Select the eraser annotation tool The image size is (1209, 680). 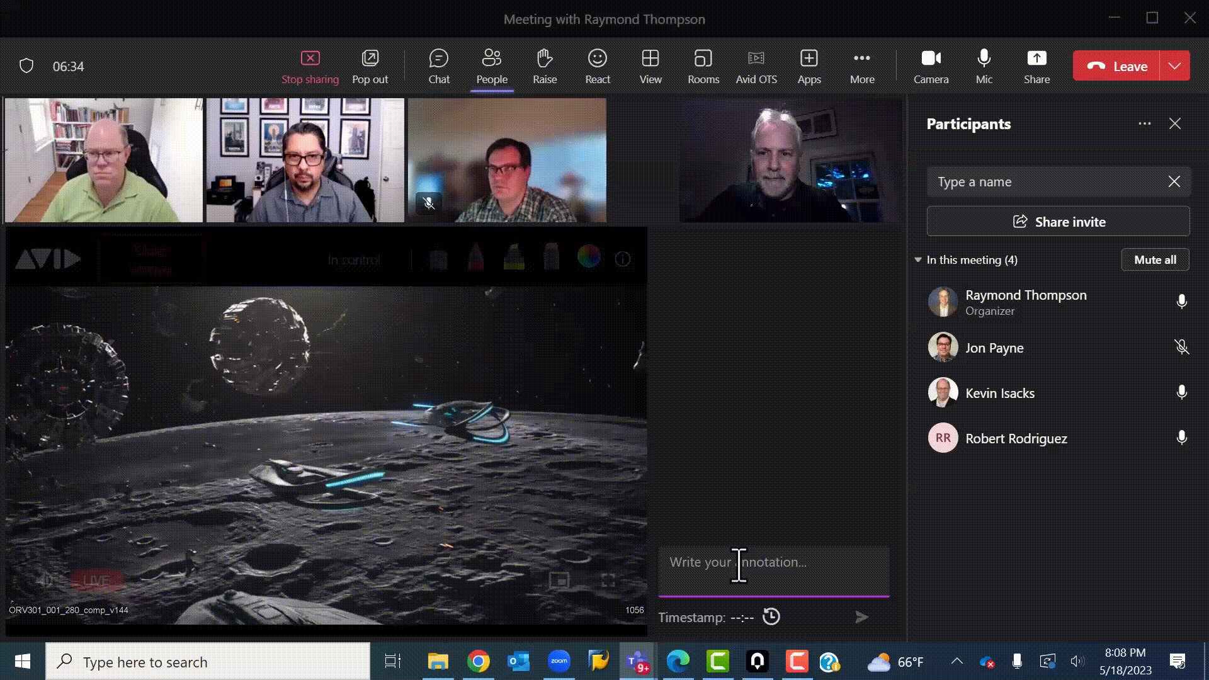[x=552, y=258]
